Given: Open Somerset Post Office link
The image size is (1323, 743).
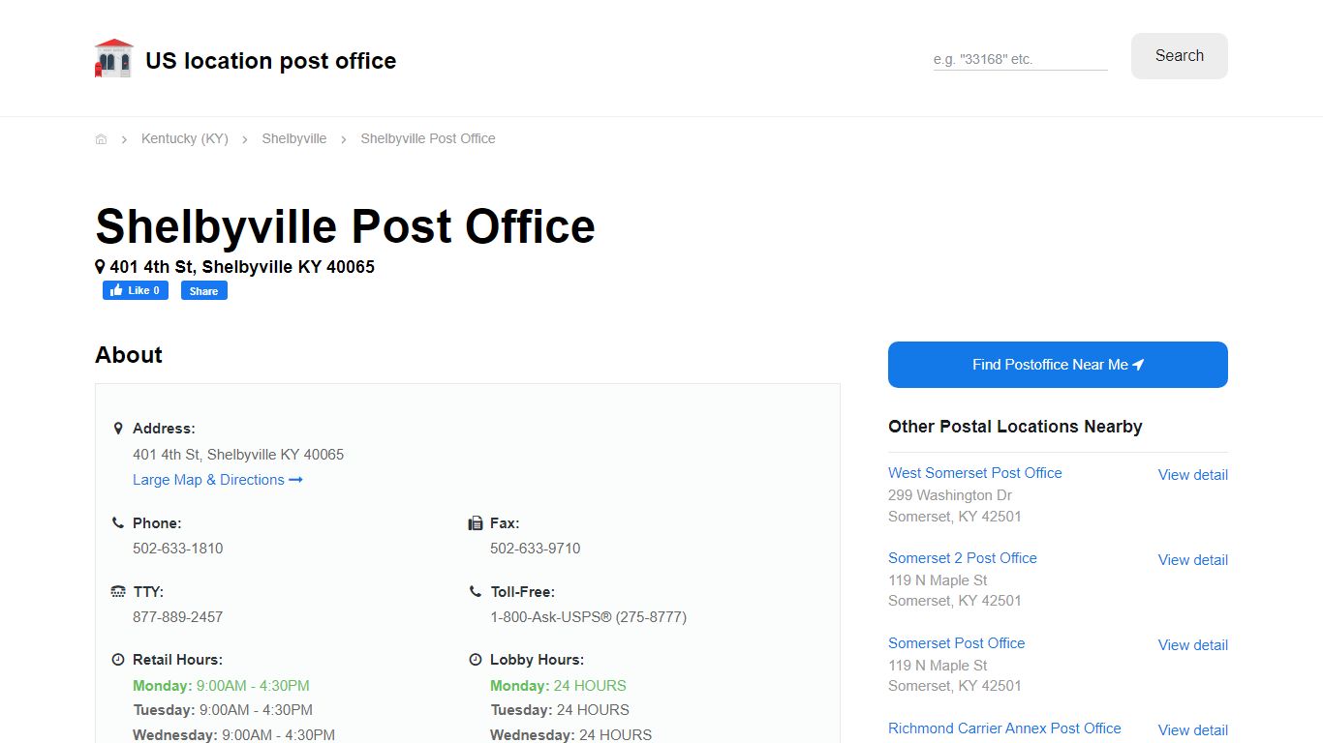Looking at the screenshot, I should [956, 643].
